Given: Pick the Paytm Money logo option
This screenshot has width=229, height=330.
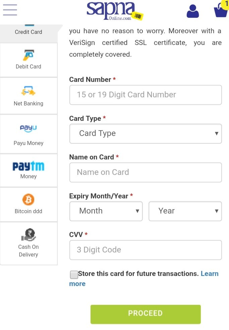Looking at the screenshot, I should point(28,166).
